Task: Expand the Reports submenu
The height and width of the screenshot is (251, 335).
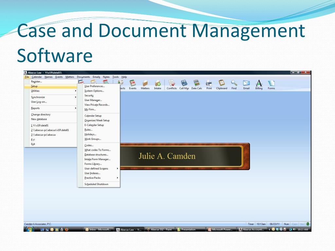Action: coord(51,108)
